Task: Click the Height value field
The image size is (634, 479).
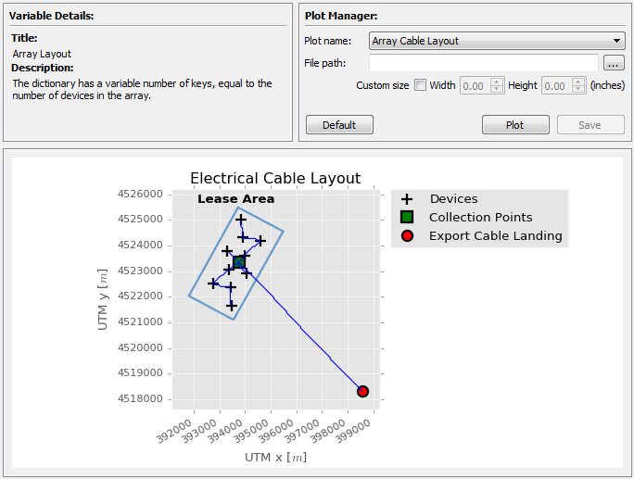Action: (x=555, y=85)
